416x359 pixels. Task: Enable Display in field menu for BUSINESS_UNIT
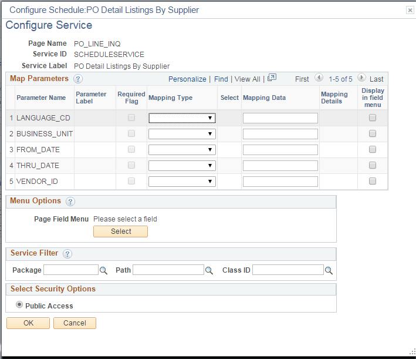click(x=373, y=133)
